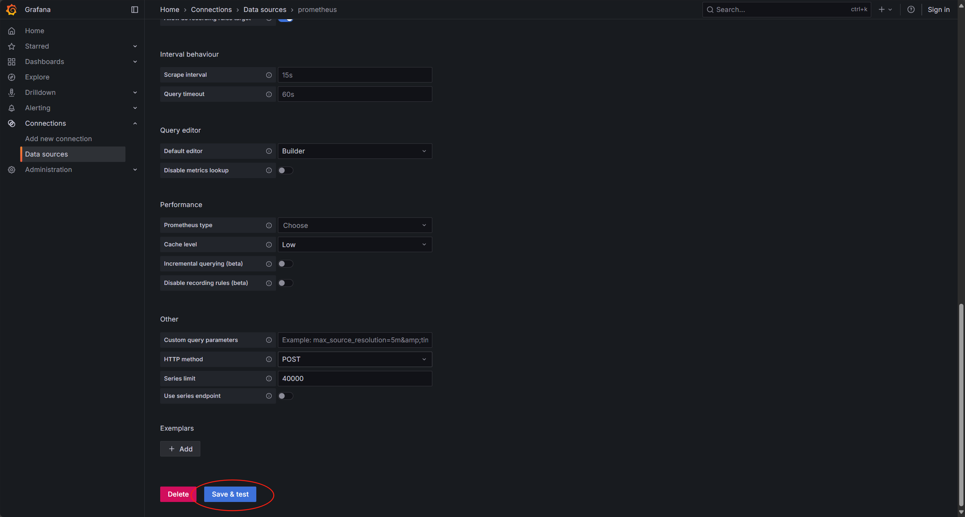Click the Starred star icon
Viewport: 965px width, 517px height.
pos(12,46)
